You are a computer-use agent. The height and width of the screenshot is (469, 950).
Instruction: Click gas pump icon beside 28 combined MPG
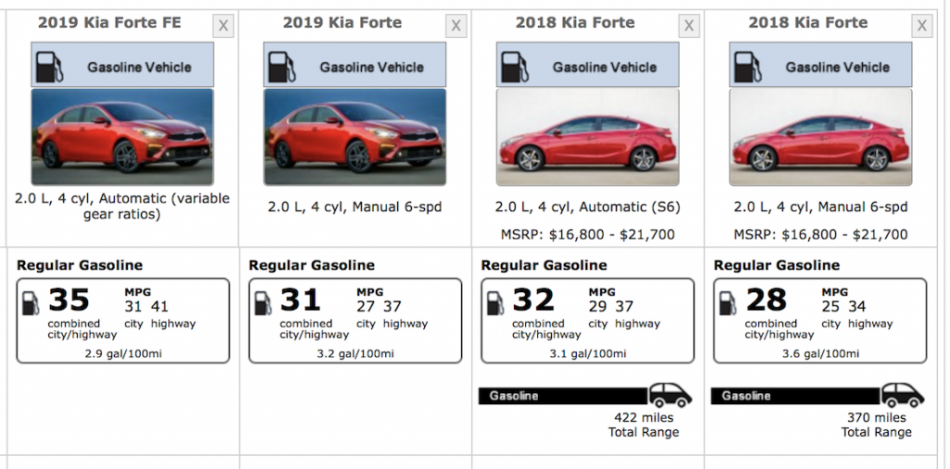(727, 302)
